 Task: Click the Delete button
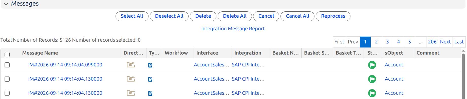click(203, 16)
